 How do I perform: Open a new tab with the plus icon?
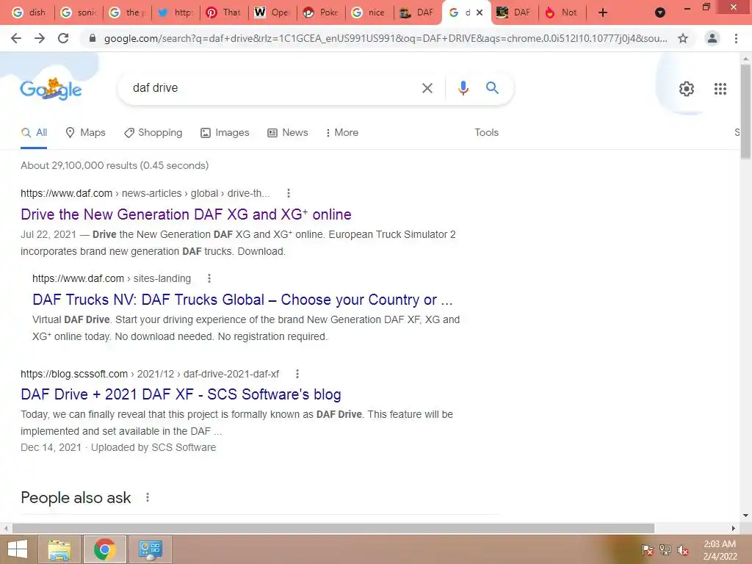603,12
